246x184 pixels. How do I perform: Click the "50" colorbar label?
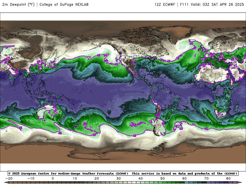163,178
